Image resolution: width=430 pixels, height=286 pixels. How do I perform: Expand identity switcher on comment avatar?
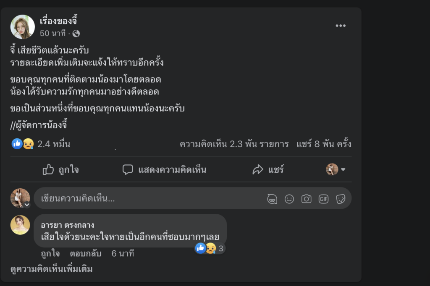point(27,205)
